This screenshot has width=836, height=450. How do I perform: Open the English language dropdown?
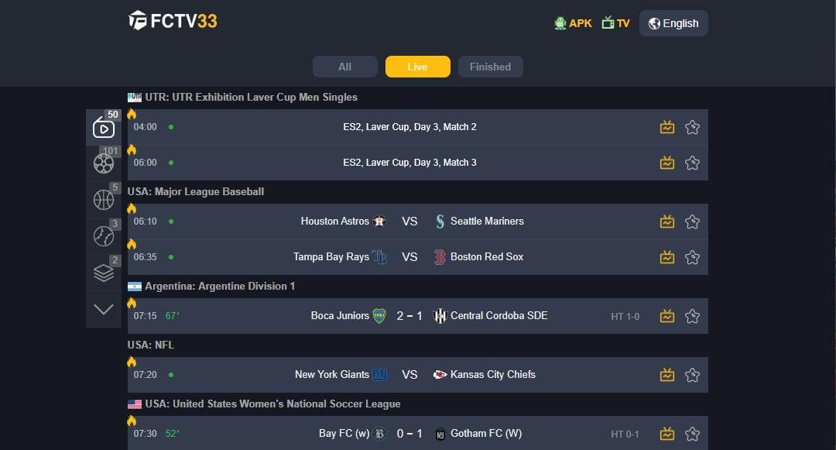click(673, 22)
